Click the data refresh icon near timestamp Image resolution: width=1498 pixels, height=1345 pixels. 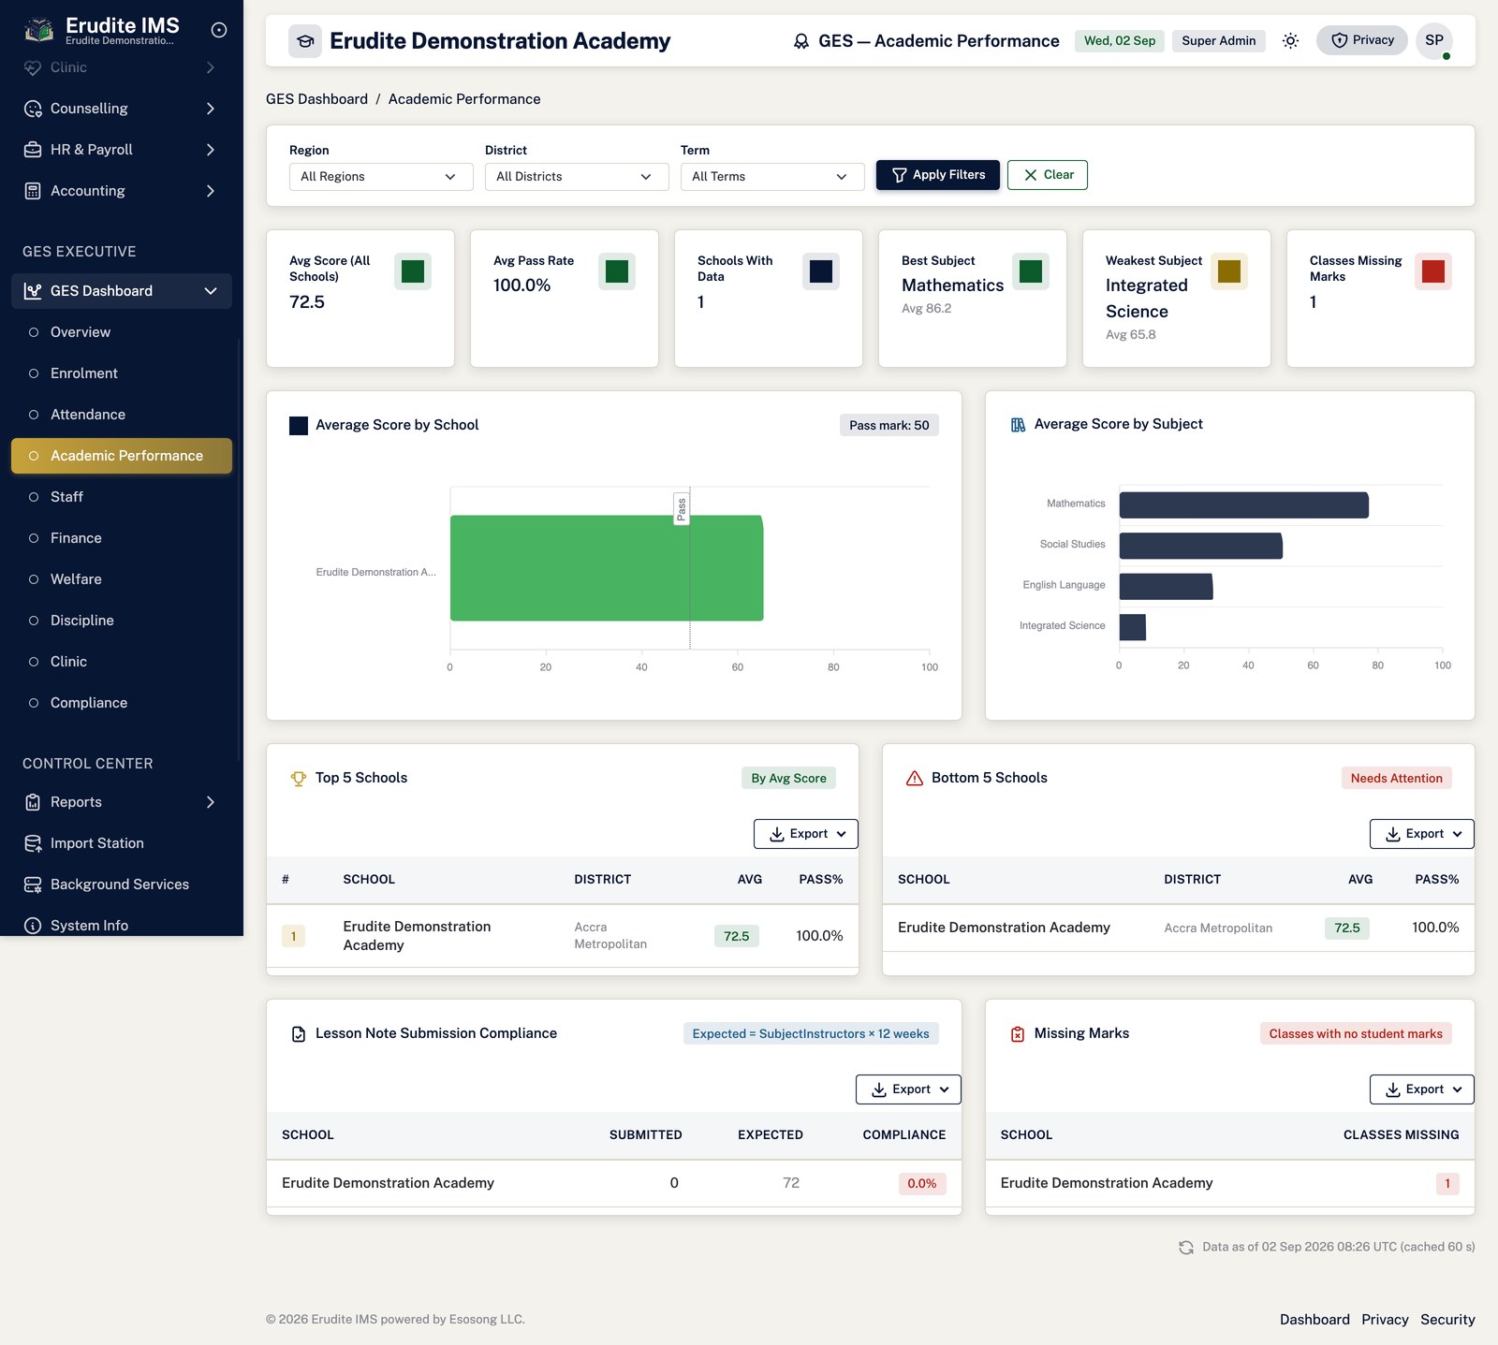1186,1248
